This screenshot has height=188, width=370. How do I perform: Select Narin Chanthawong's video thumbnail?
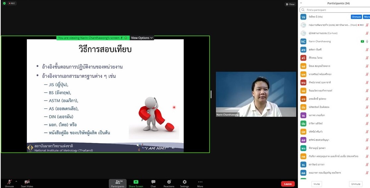click(x=256, y=94)
